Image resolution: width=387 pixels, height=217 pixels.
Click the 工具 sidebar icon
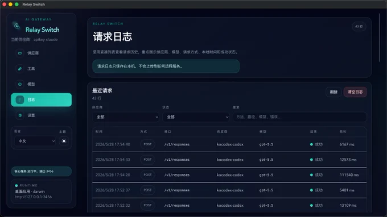tap(20, 69)
